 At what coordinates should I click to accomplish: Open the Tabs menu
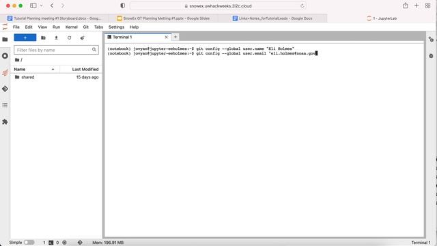[98, 27]
